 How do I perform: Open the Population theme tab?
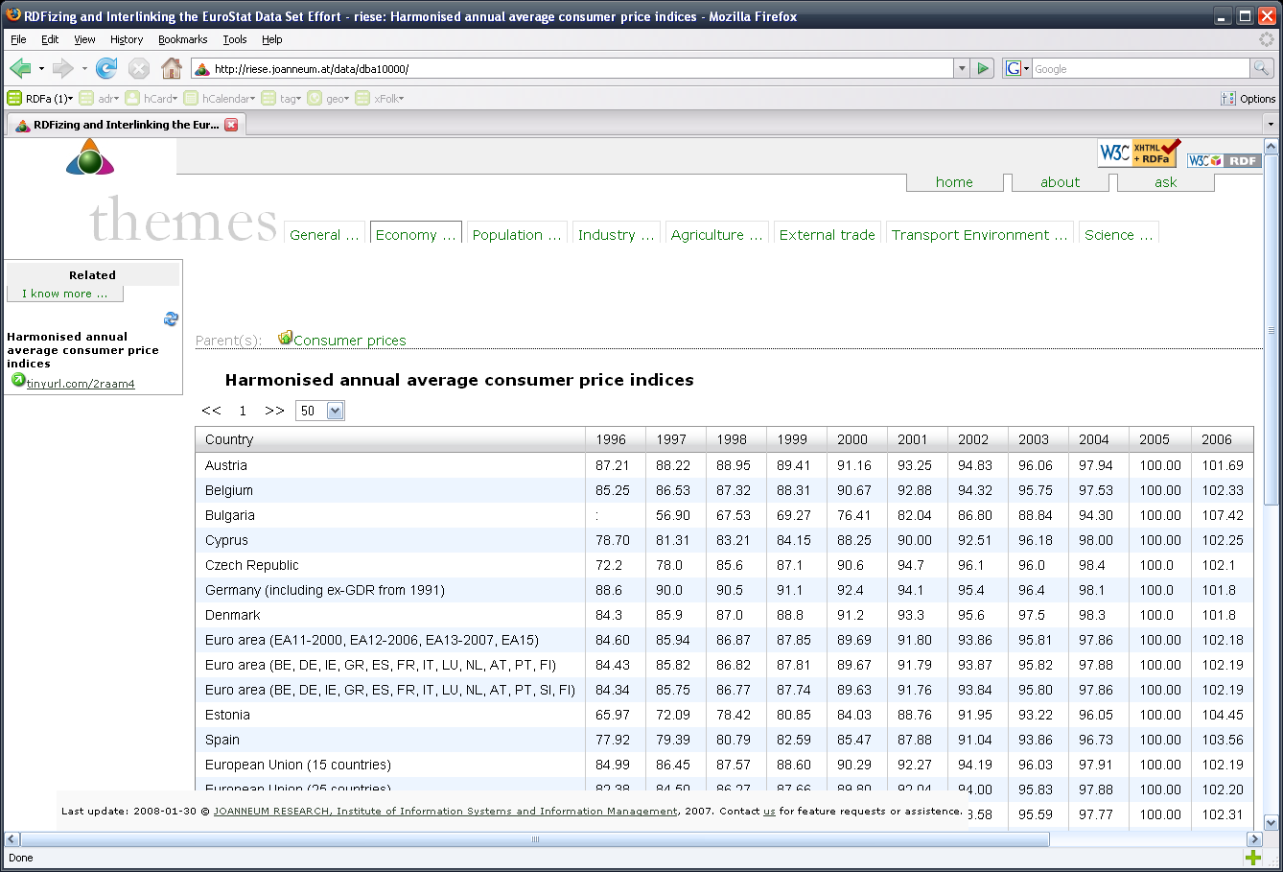[516, 235]
